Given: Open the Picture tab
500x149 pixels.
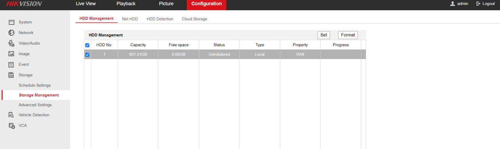Looking at the screenshot, I should 166,4.
